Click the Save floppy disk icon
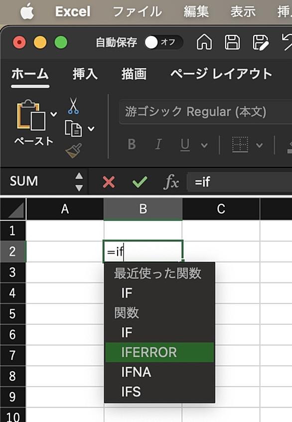The height and width of the screenshot is (422, 292). point(232,42)
